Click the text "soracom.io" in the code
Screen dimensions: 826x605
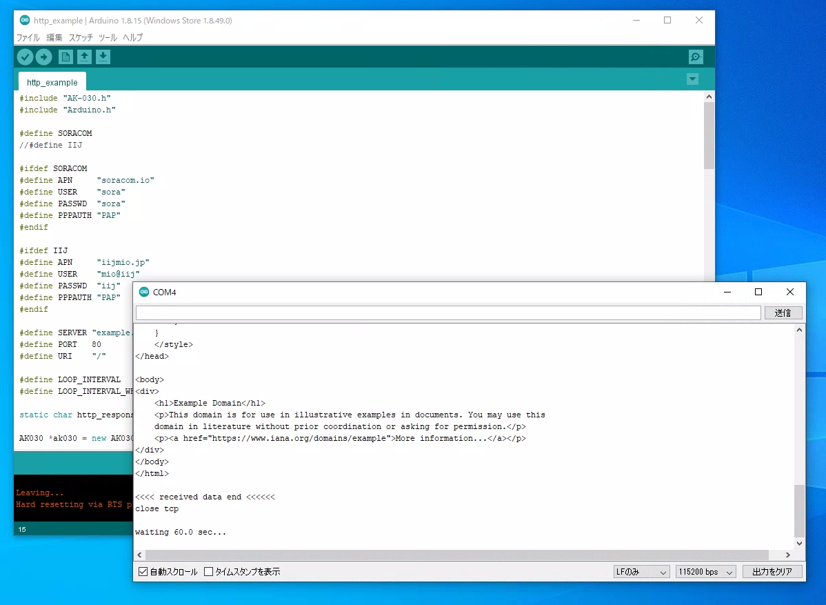pyautogui.click(x=125, y=180)
